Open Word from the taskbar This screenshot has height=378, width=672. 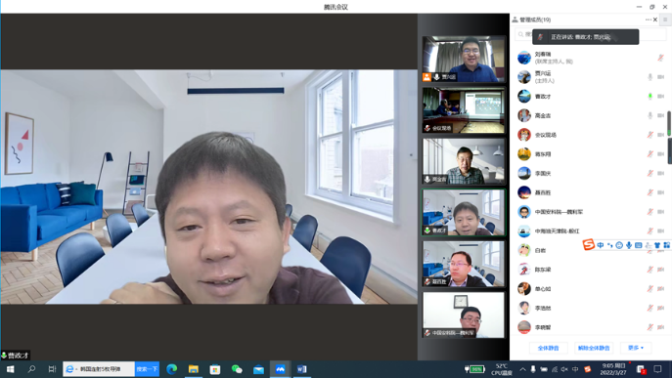(301, 369)
